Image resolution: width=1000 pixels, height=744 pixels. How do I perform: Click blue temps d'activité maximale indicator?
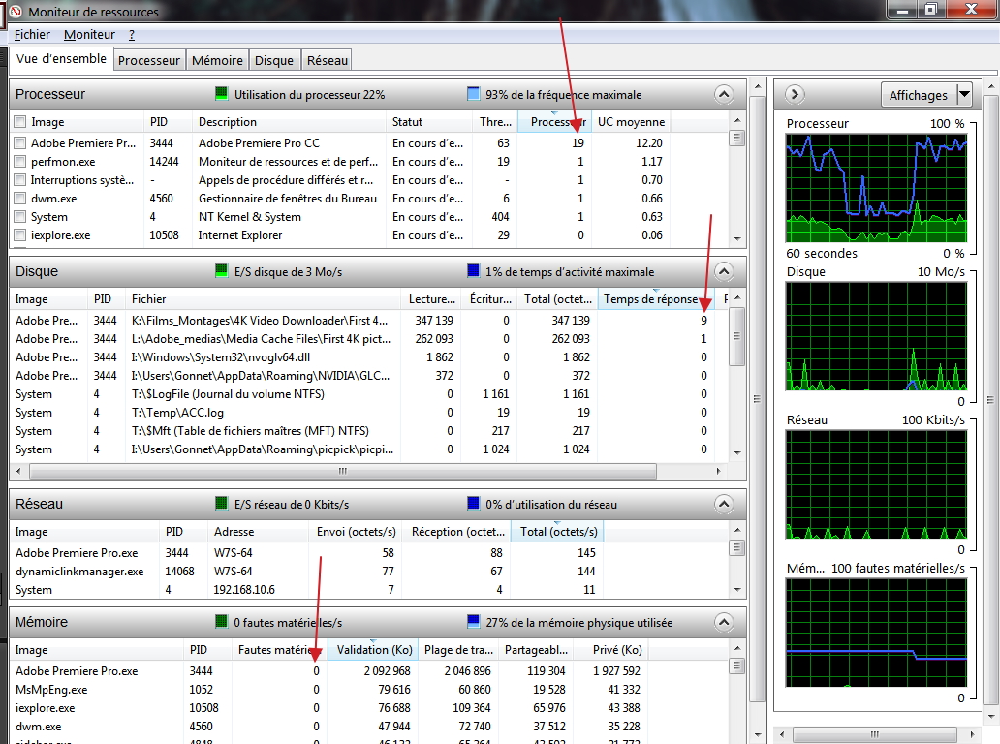(x=473, y=271)
